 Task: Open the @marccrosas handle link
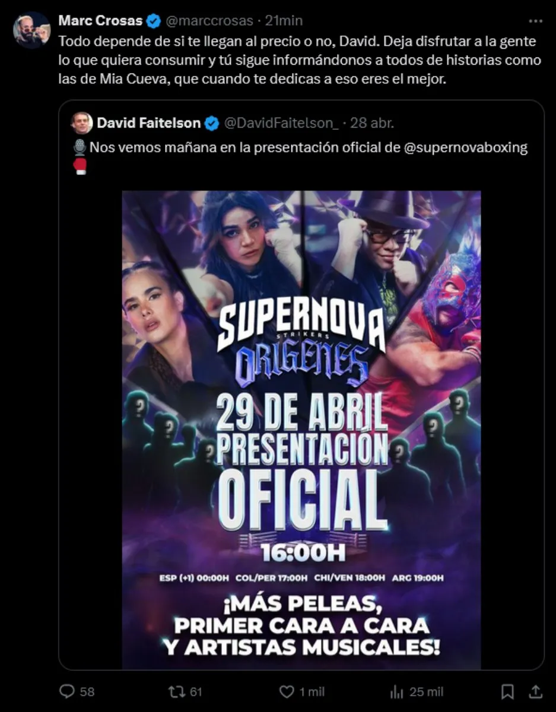pos(209,21)
